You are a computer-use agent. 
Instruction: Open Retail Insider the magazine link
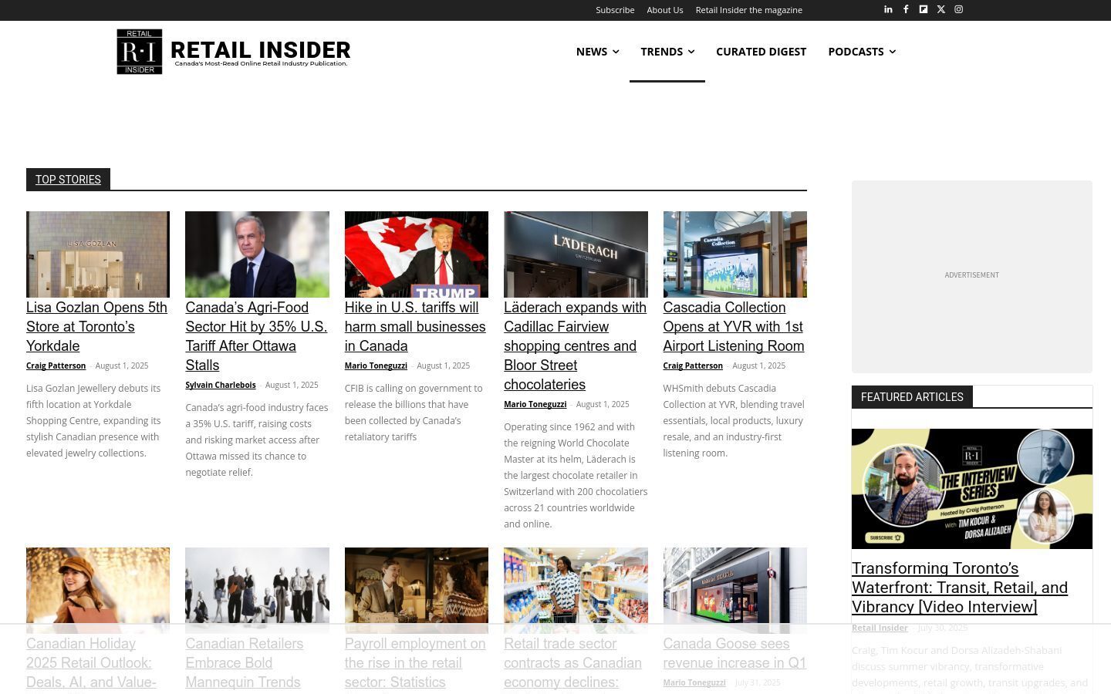[749, 10]
